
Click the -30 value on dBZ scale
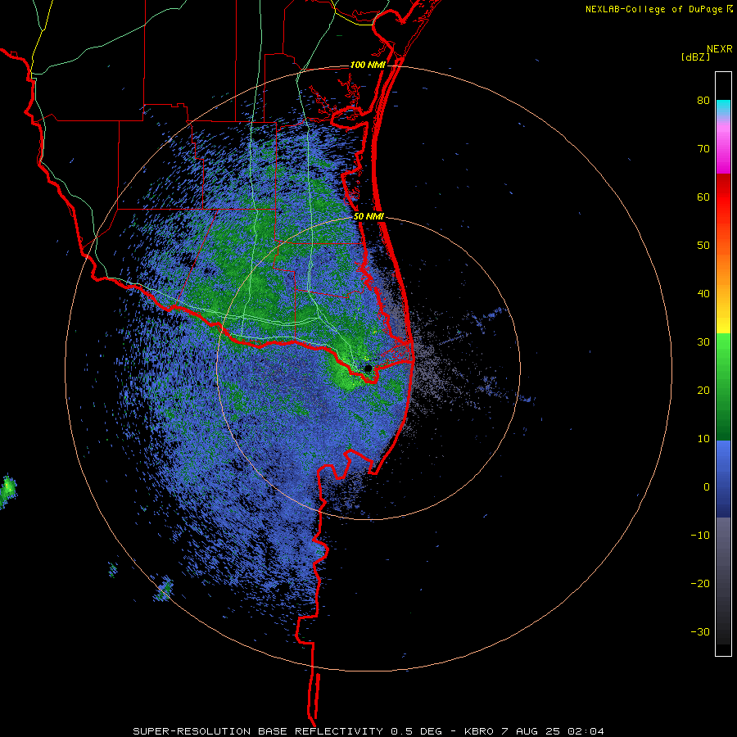[700, 631]
